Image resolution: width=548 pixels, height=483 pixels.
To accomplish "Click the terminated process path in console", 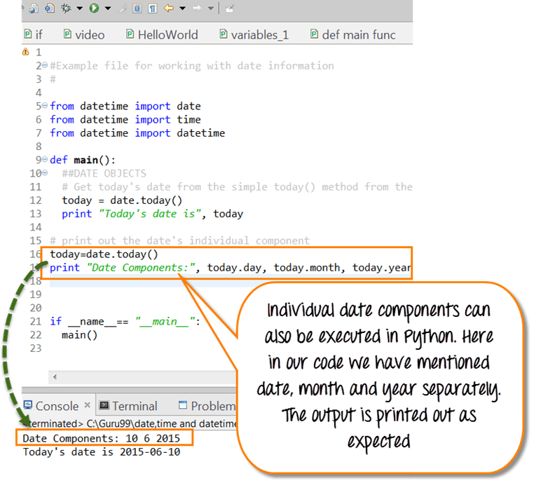I will click(131, 423).
